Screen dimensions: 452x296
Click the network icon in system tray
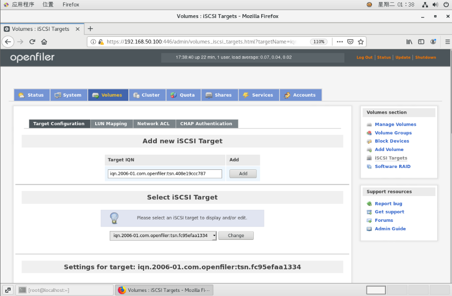pyautogui.click(x=425, y=5)
